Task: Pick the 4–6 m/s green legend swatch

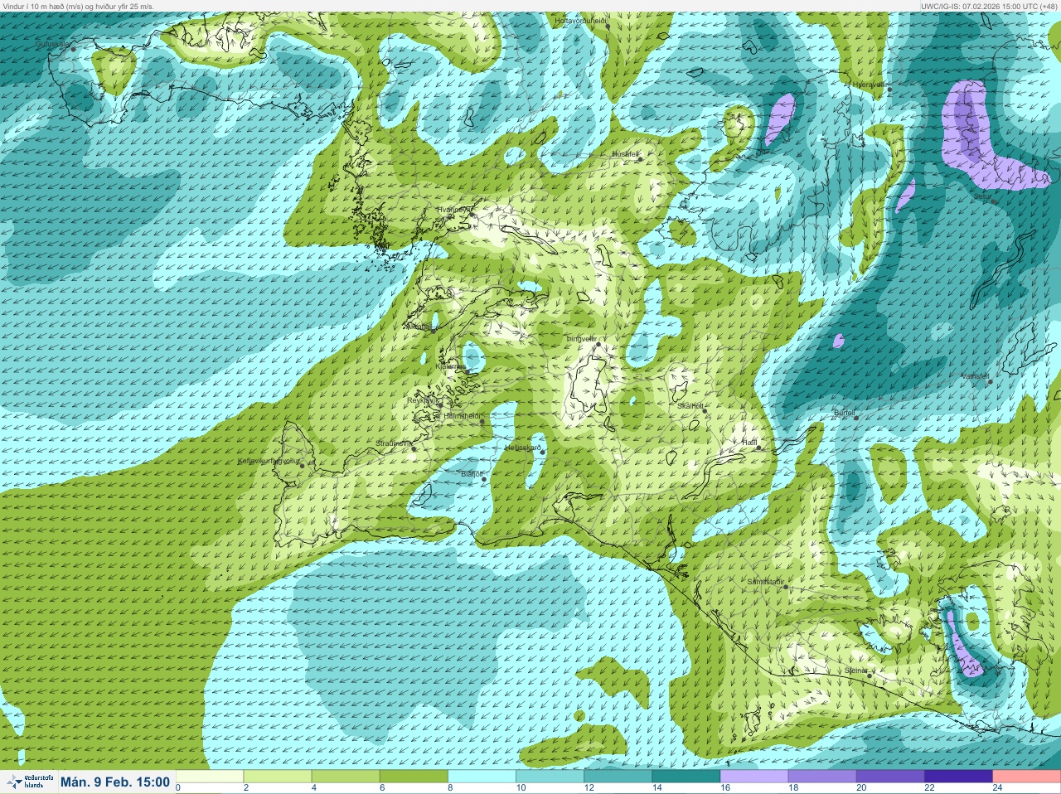Action: coord(346,777)
